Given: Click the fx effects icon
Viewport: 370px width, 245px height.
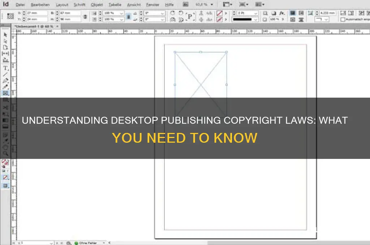Looking at the screenshot, I should pyautogui.click(x=282, y=13).
